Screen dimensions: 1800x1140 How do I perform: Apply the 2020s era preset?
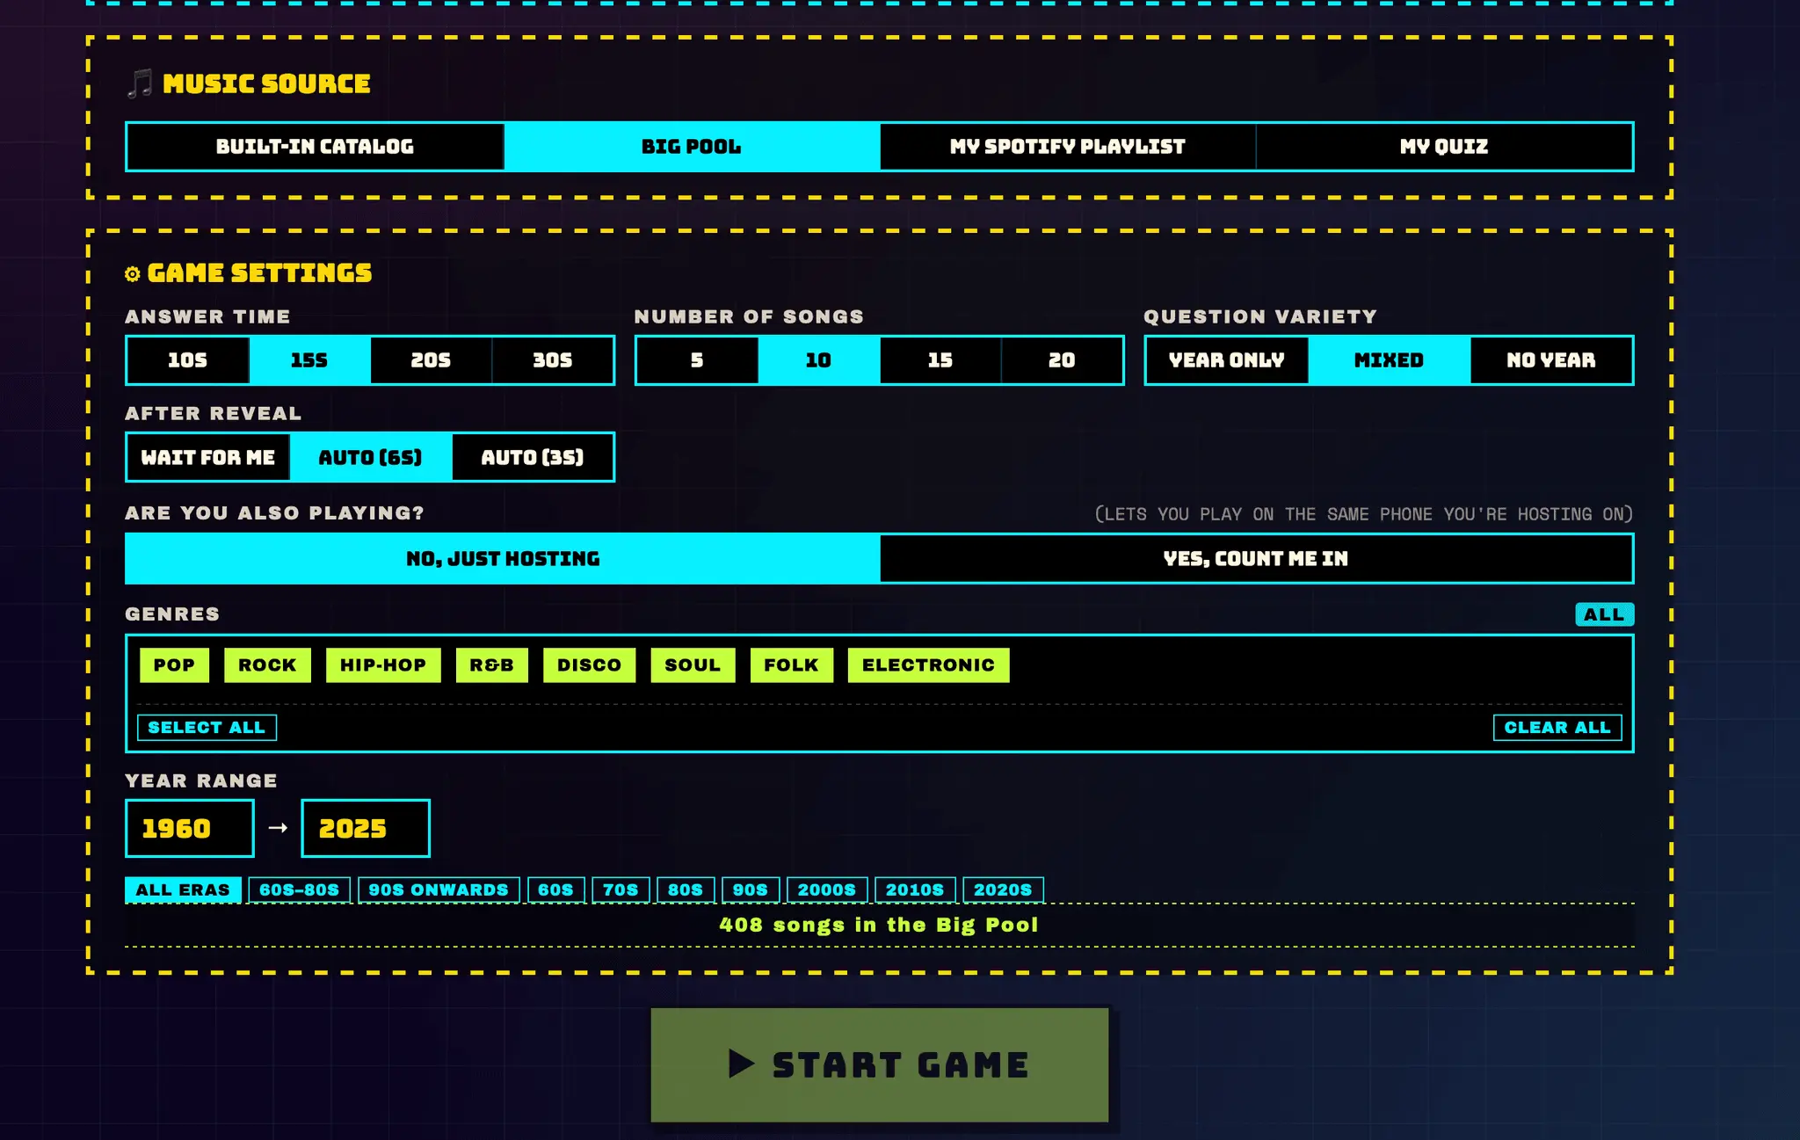[1003, 889]
